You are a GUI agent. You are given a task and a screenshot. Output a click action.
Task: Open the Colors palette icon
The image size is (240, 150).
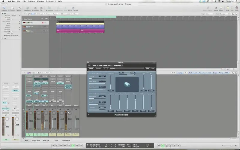221,9
